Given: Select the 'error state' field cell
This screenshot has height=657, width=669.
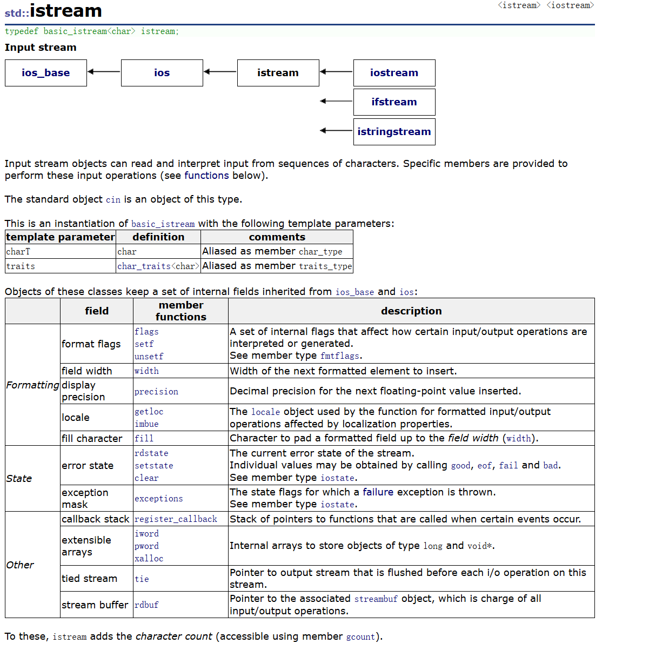Looking at the screenshot, I should point(97,466).
